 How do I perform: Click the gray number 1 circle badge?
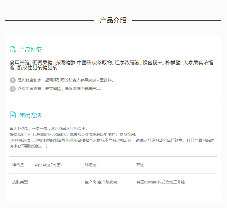point(13,80)
